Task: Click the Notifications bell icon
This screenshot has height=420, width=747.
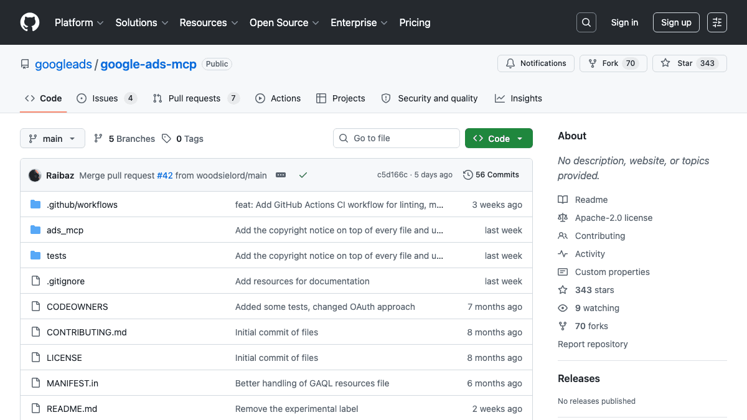Action: click(510, 63)
